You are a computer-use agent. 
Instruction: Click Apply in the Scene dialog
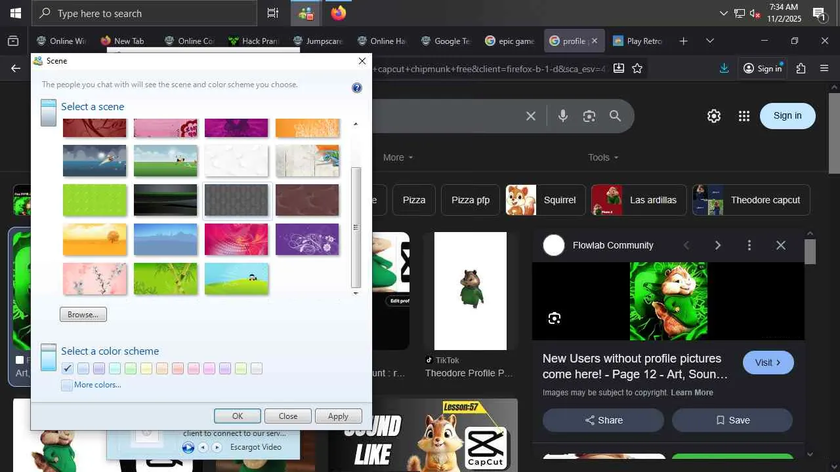[338, 416]
